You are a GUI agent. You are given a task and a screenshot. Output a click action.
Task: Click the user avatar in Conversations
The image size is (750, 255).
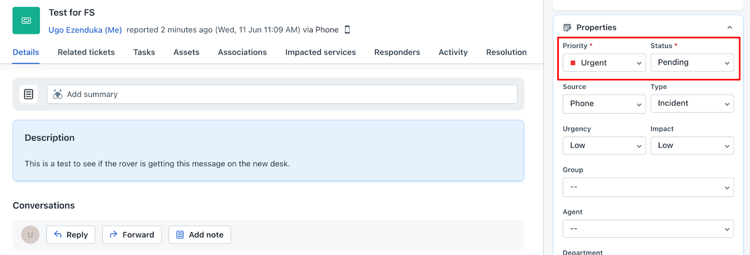click(30, 235)
